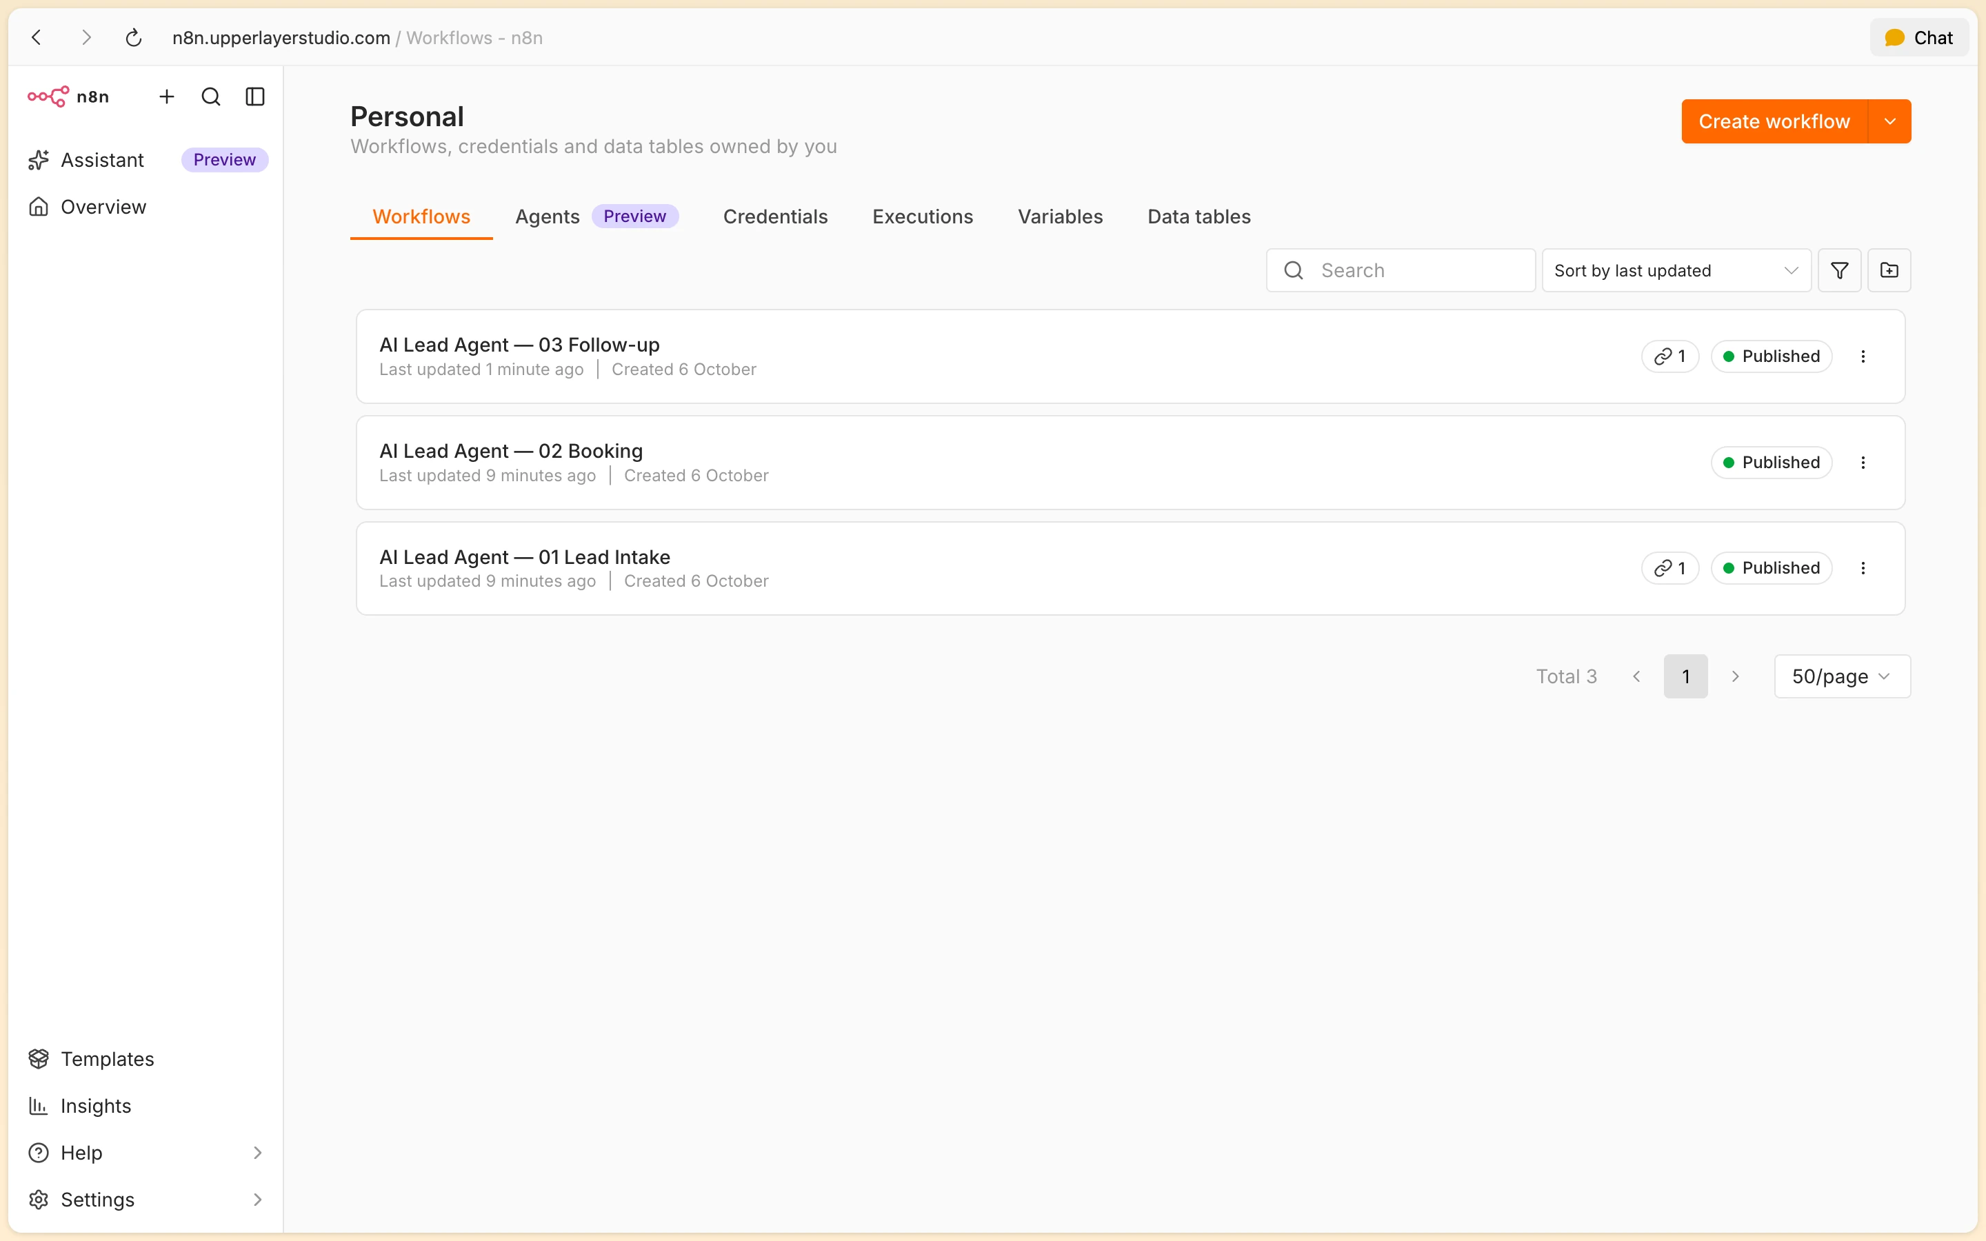Screen dimensions: 1986x1241
Task: Open the Assistant in the sidebar
Action: coord(148,160)
